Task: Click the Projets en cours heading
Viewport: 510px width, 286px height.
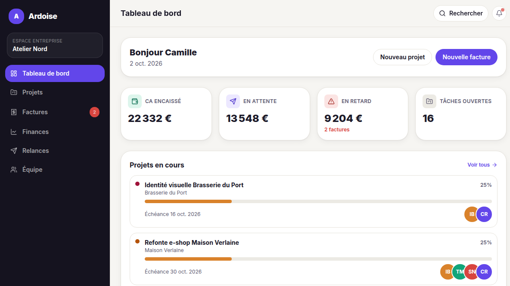Action: point(157,165)
